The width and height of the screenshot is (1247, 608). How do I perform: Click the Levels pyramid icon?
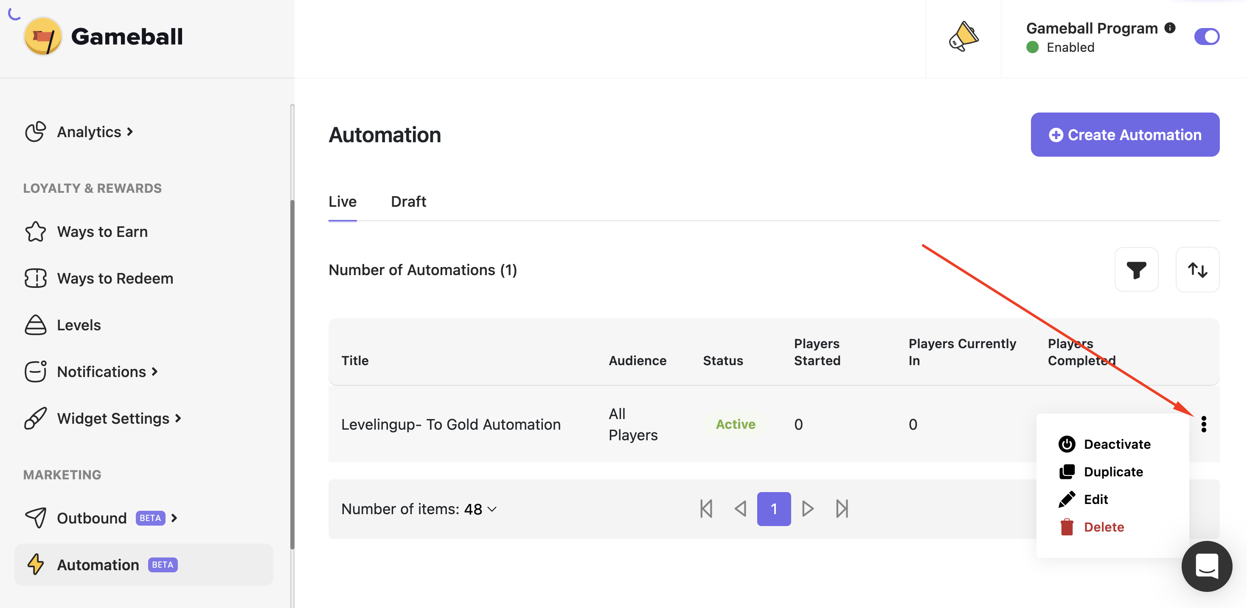[34, 324]
